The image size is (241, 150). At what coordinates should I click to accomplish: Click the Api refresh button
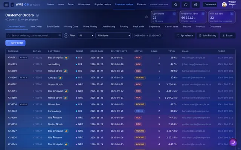click(185, 36)
